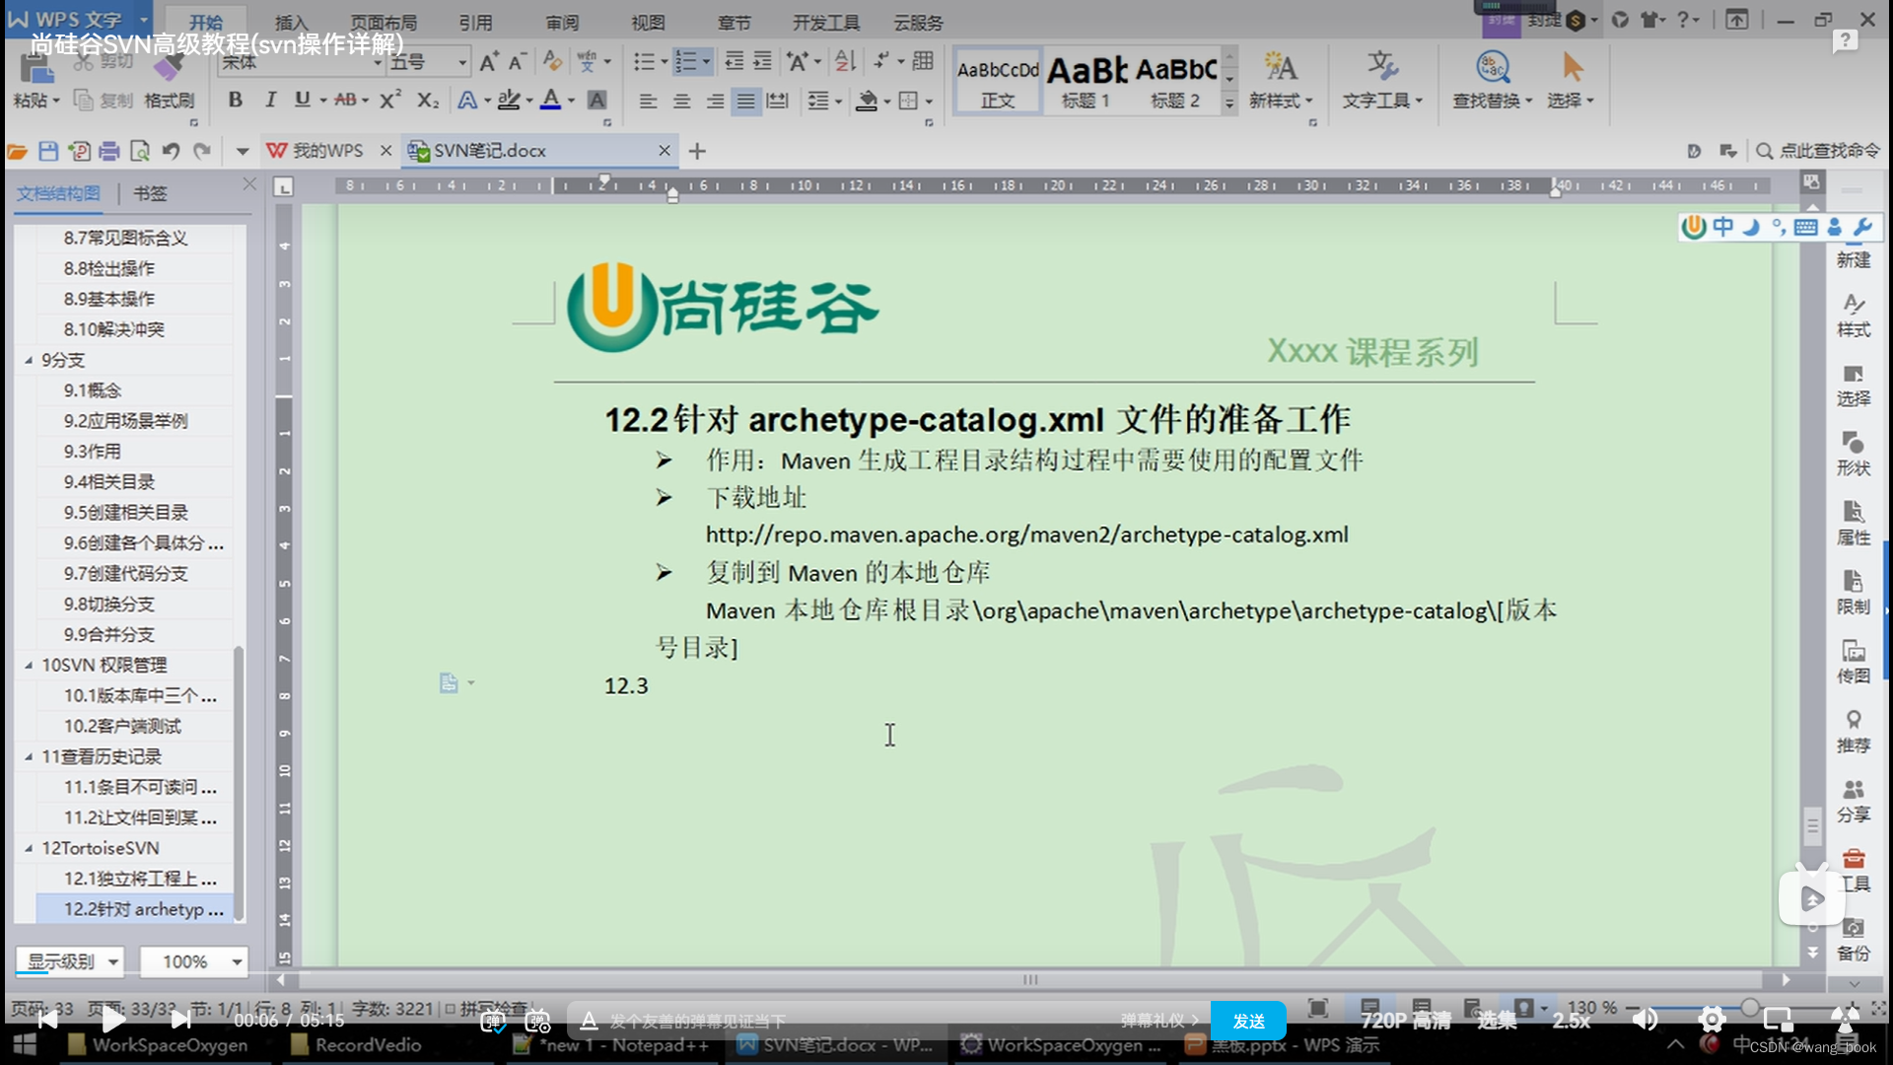Open the display level (显示级别) dropdown
This screenshot has width=1893, height=1065.
(x=70, y=961)
